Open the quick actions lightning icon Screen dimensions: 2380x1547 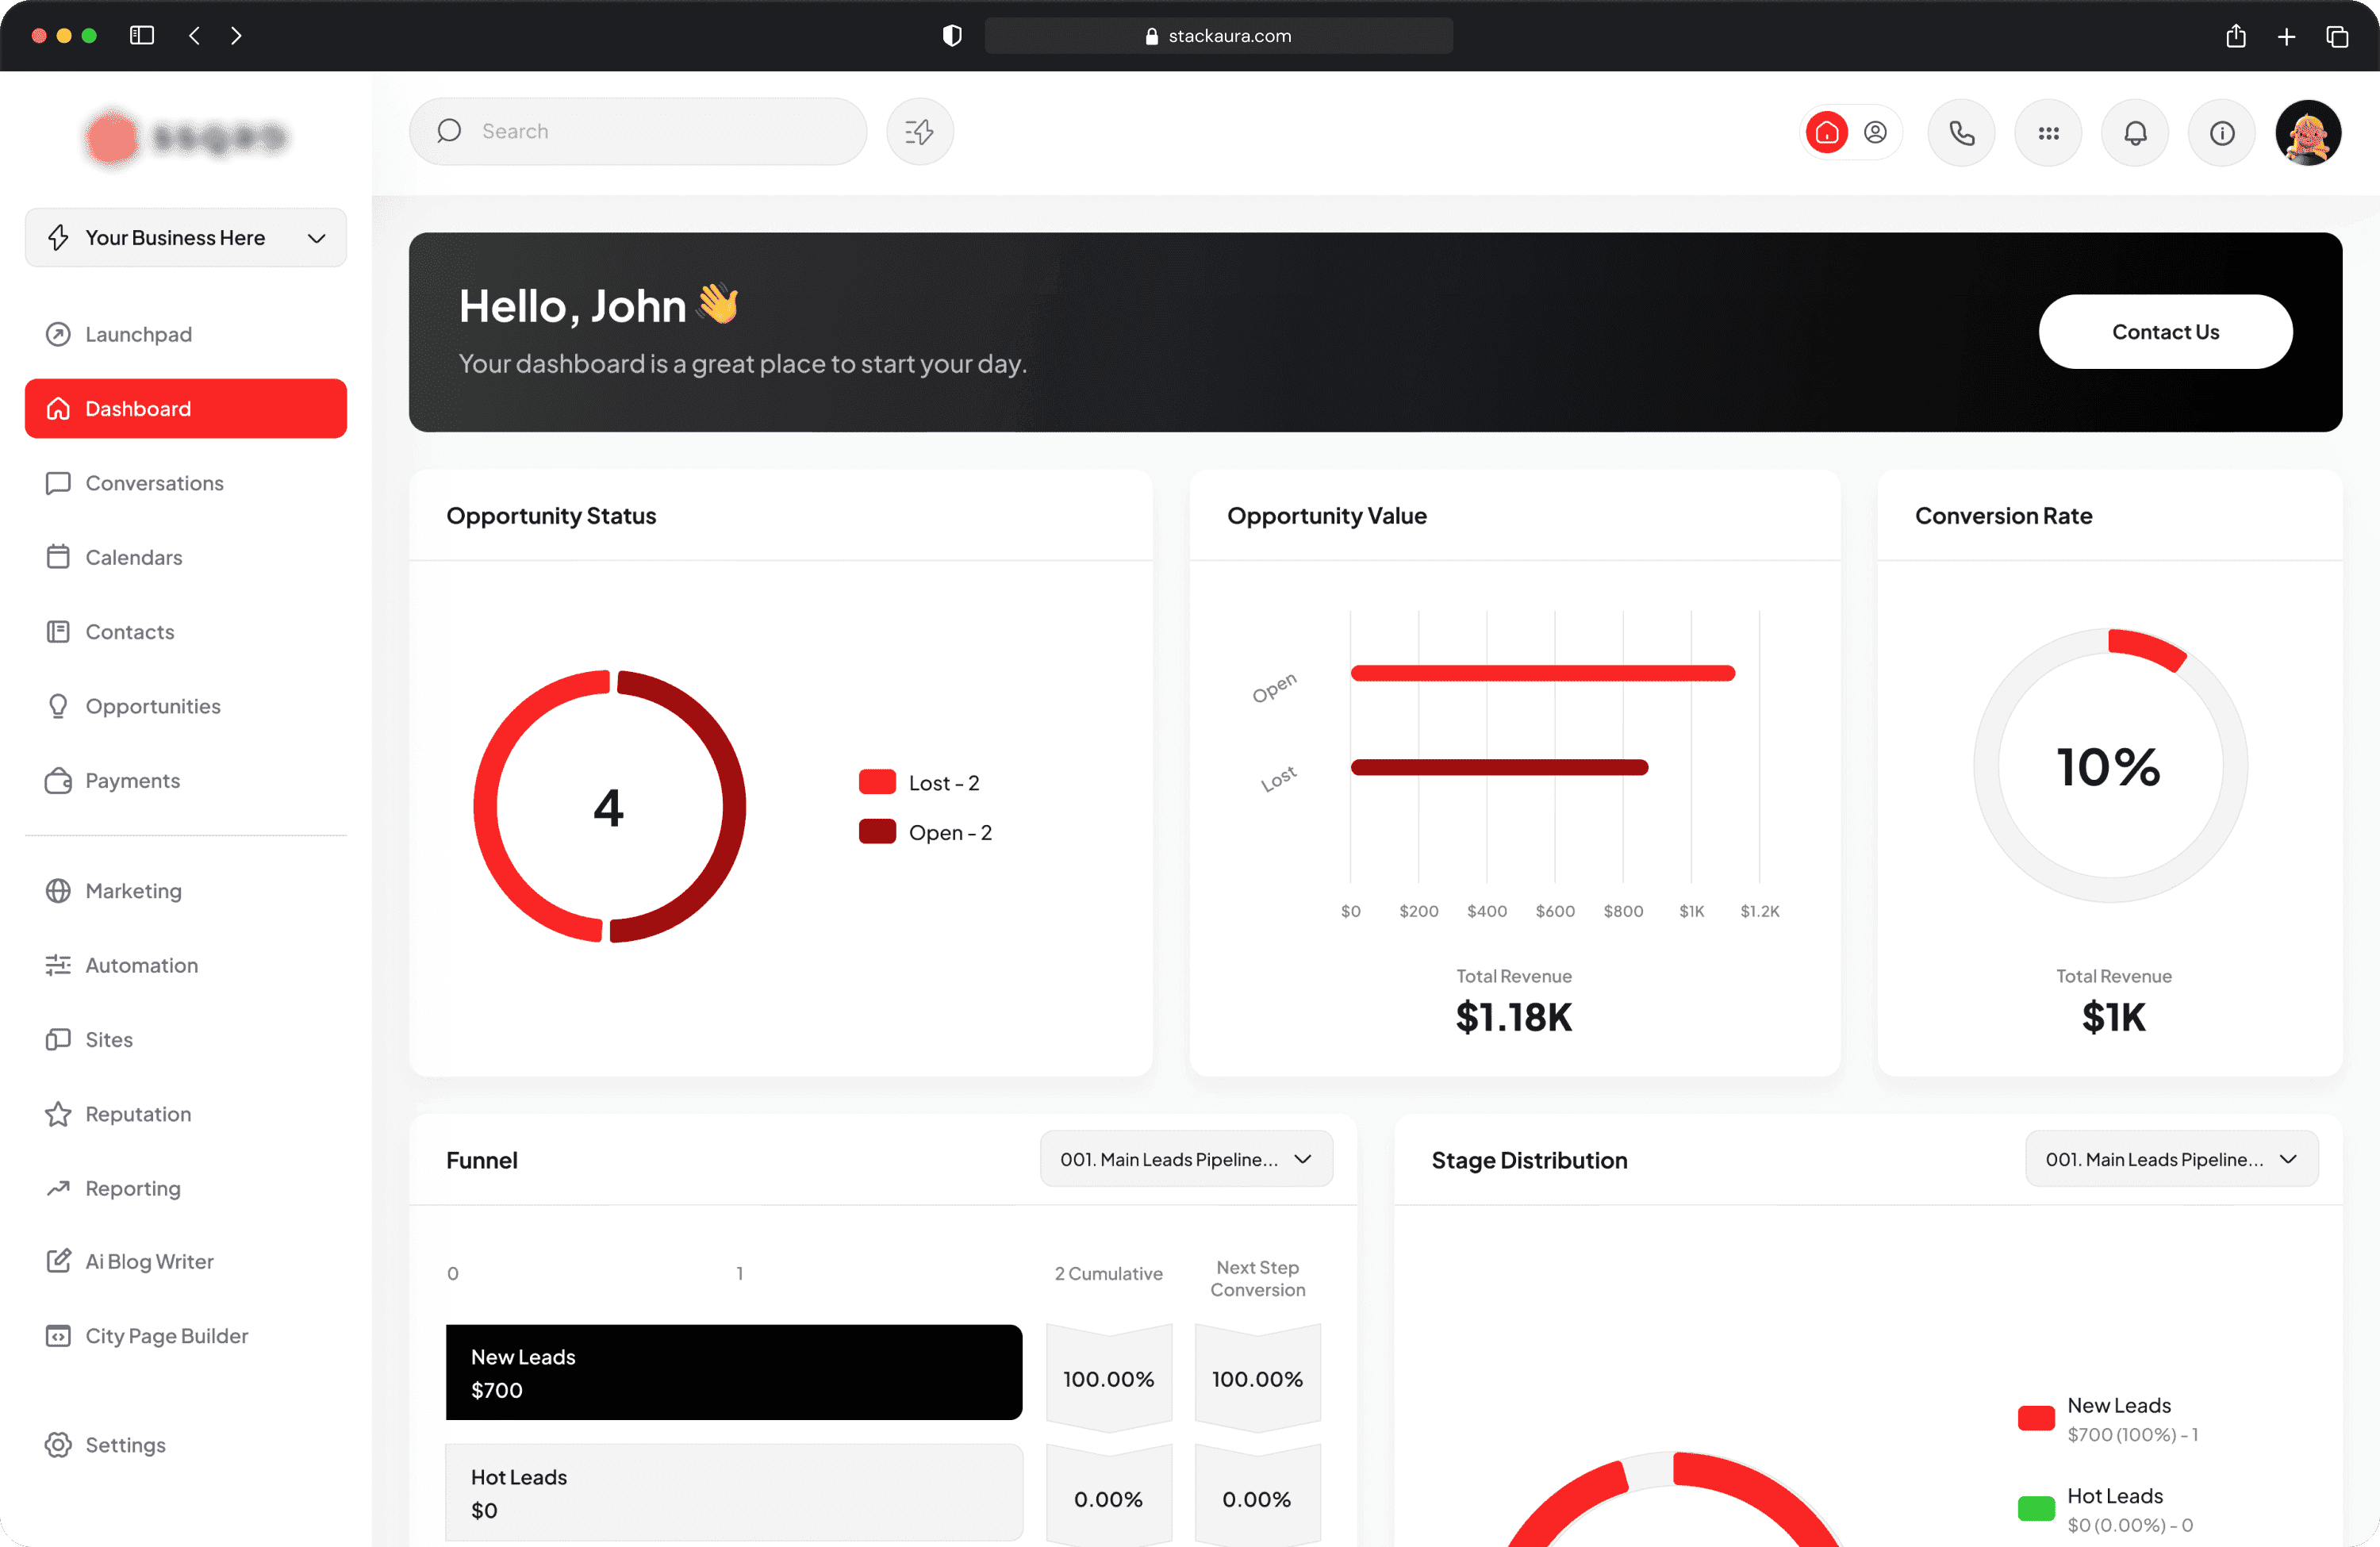[x=918, y=131]
